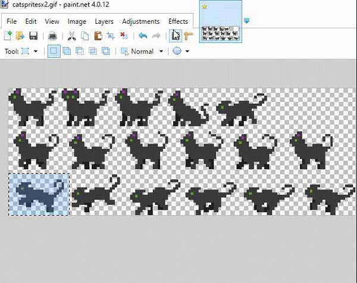Select Add (union) selection mode
Screen dimensions: 357x283
pos(67,51)
